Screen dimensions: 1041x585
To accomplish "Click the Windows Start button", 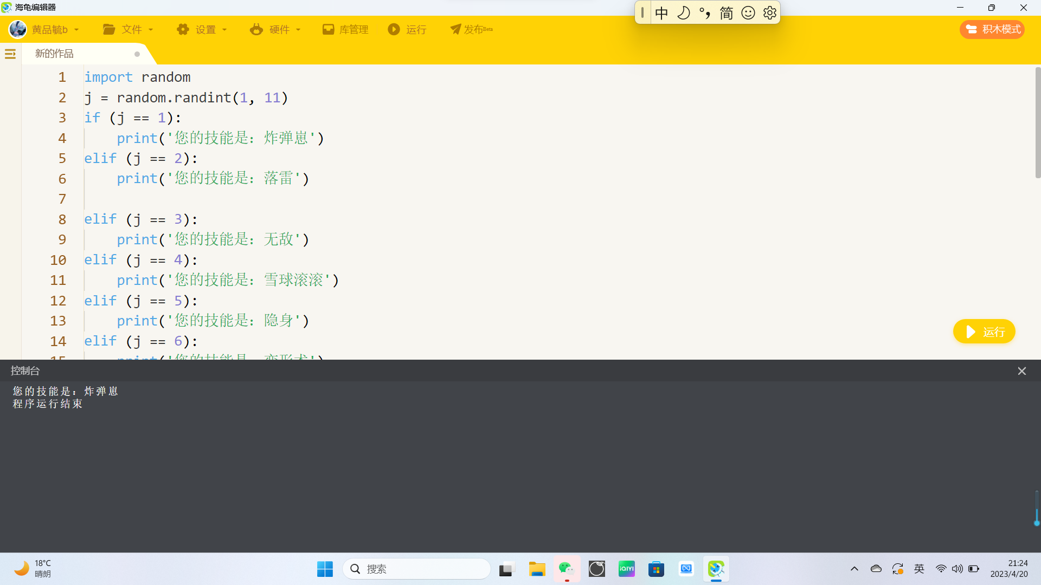I will click(x=325, y=569).
